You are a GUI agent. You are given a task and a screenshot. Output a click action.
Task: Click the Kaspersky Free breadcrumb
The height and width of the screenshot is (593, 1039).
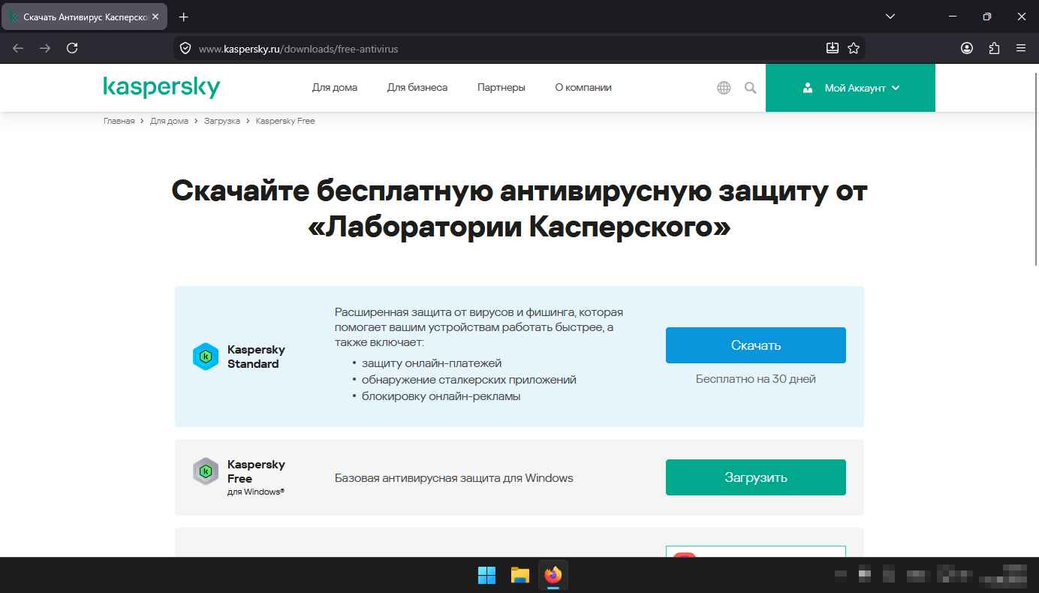pos(285,121)
